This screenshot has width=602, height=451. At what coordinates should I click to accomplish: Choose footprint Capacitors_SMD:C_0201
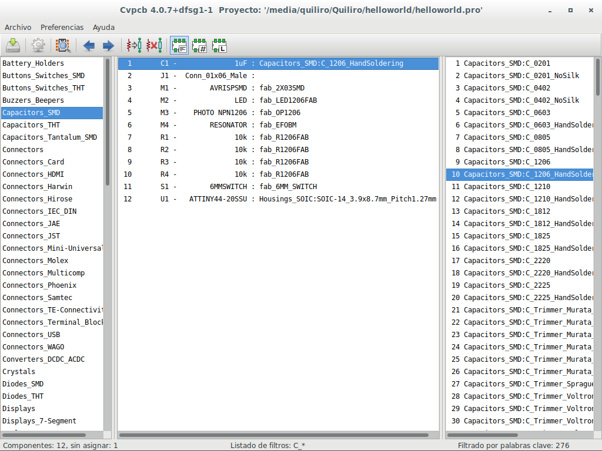pyautogui.click(x=520, y=63)
